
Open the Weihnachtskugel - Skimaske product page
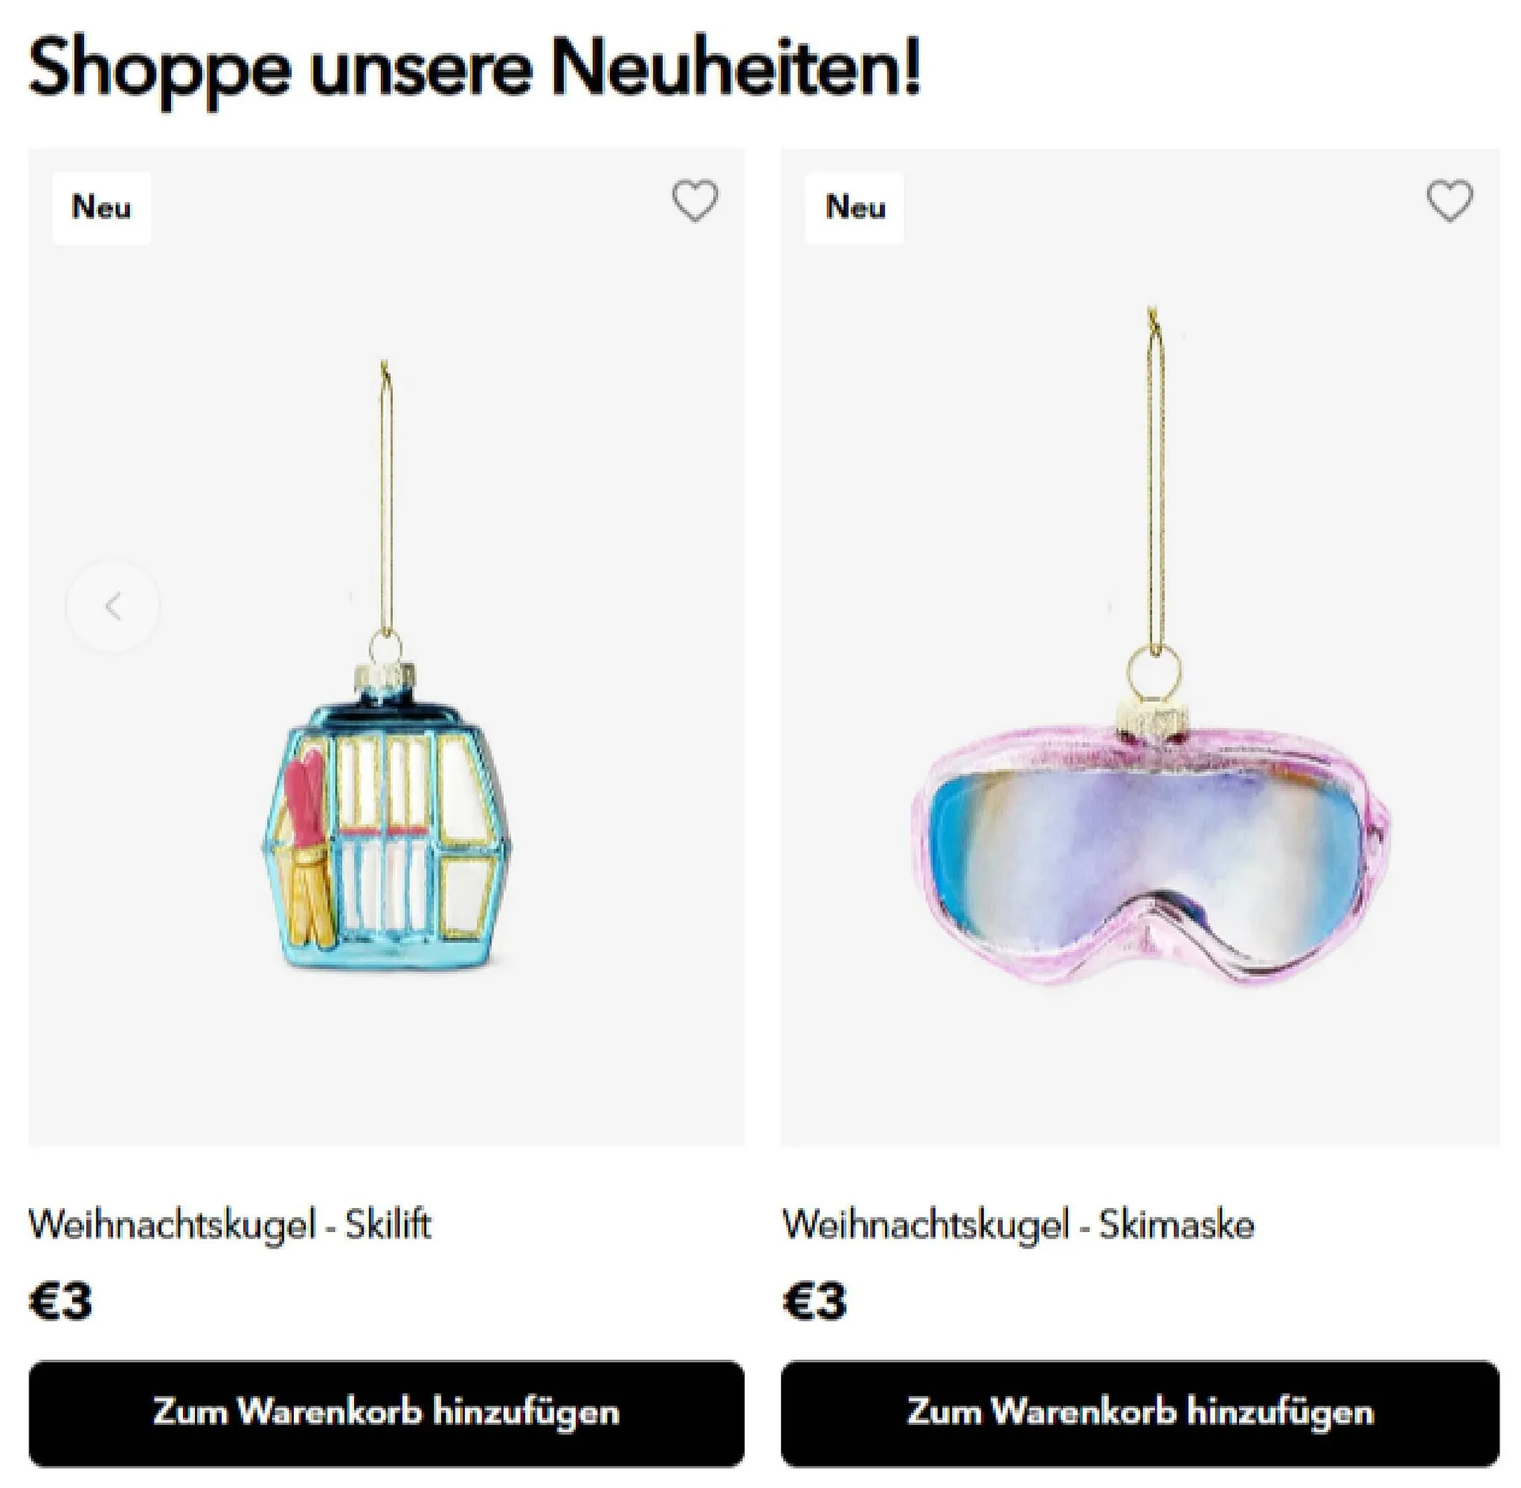(x=1019, y=1224)
